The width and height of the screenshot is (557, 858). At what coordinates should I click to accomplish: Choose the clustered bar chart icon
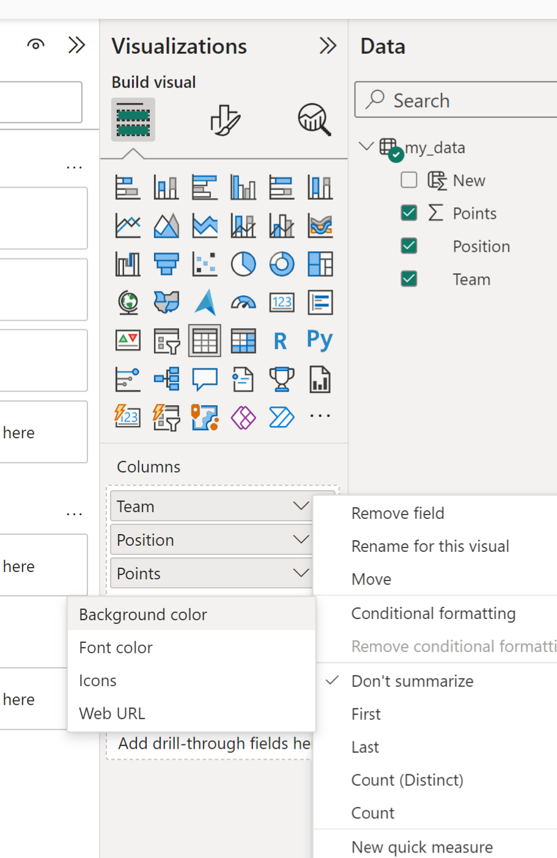205,187
